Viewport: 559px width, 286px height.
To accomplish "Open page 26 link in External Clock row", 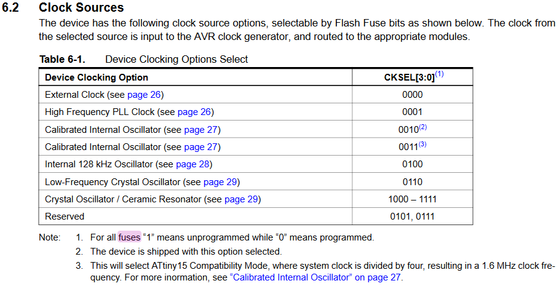I will (144, 95).
